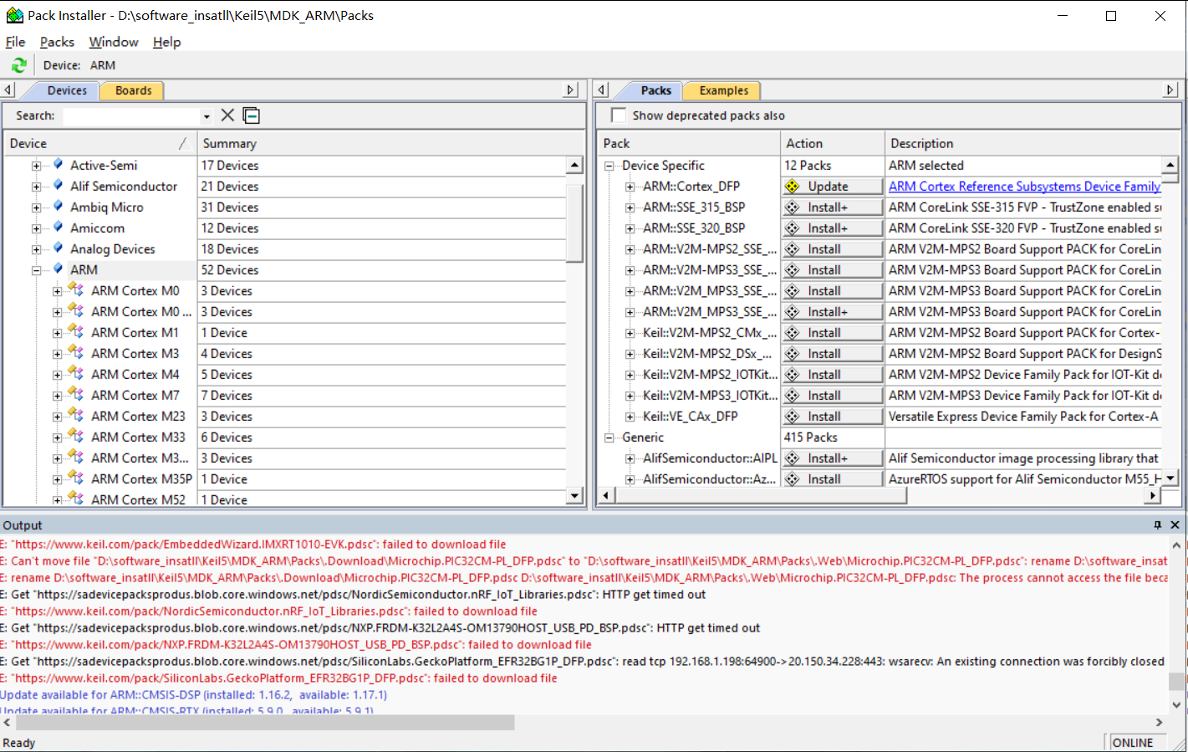Expand the ARM::Cortex_DFP pack node
1188x752 pixels.
click(630, 187)
